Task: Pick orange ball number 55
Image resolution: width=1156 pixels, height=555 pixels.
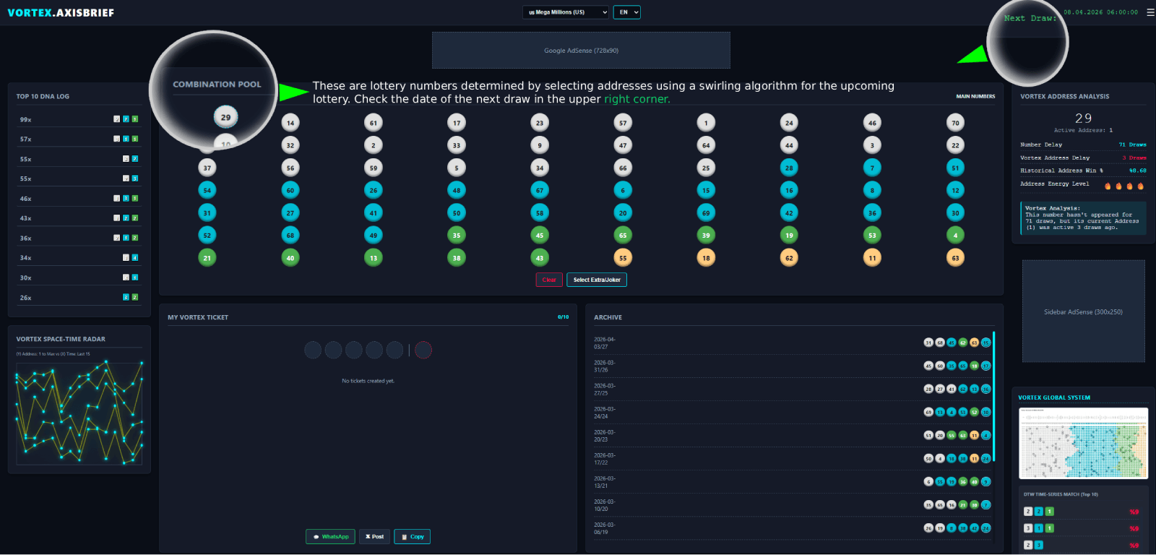Action: point(623,258)
